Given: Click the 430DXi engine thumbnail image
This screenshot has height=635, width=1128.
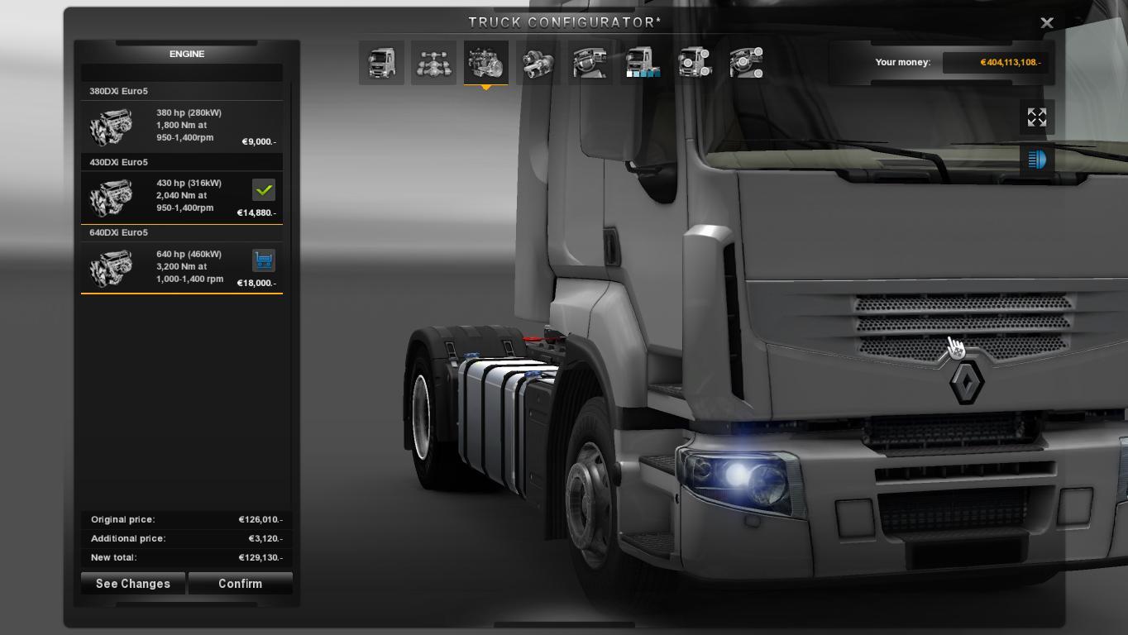Looking at the screenshot, I should click(x=111, y=198).
